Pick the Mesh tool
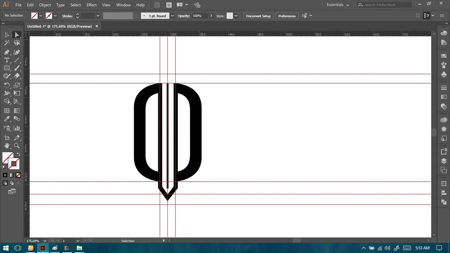450x253 pixels. point(7,111)
